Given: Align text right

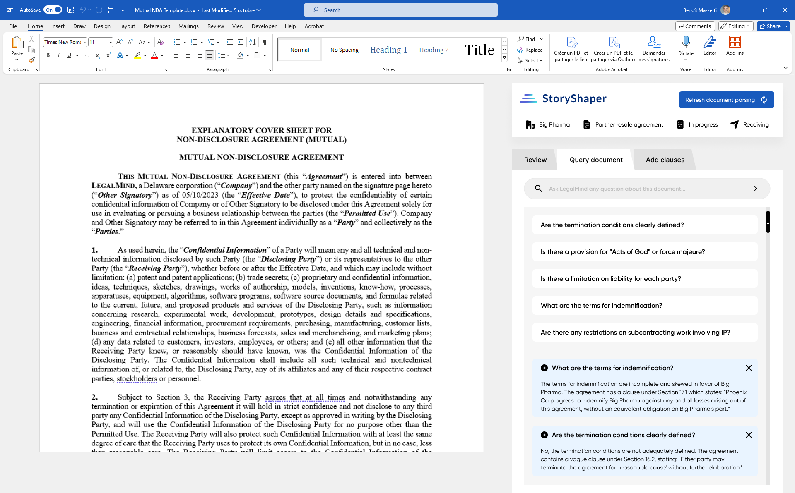Looking at the screenshot, I should tap(199, 55).
